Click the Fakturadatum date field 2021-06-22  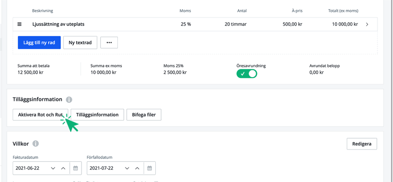[47, 168]
